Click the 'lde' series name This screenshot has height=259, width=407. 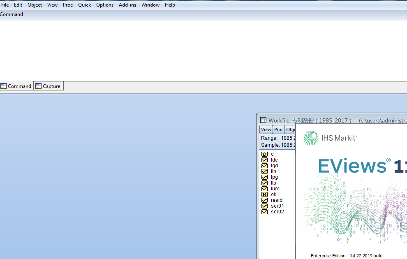[274, 160]
